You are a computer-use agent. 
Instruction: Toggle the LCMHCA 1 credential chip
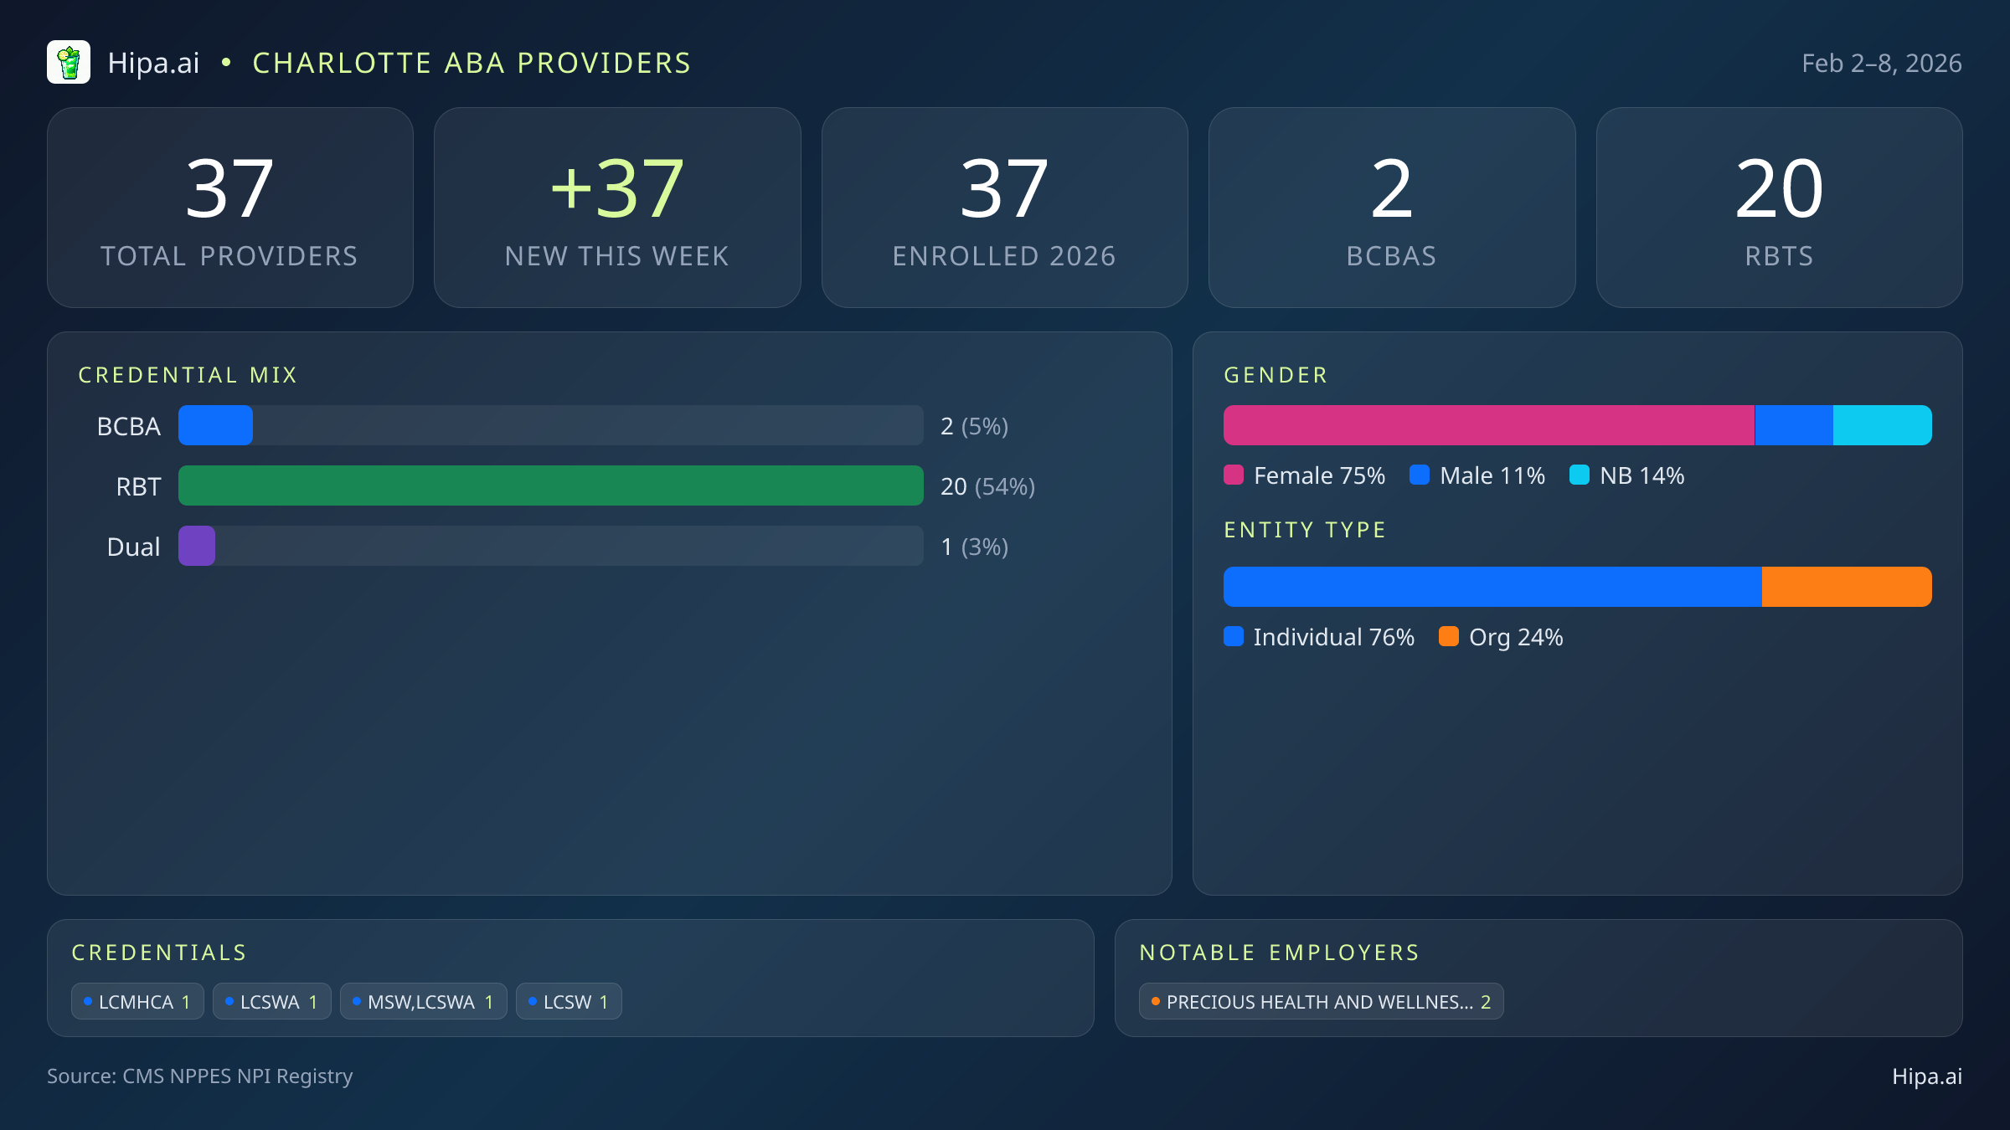[x=137, y=1001]
